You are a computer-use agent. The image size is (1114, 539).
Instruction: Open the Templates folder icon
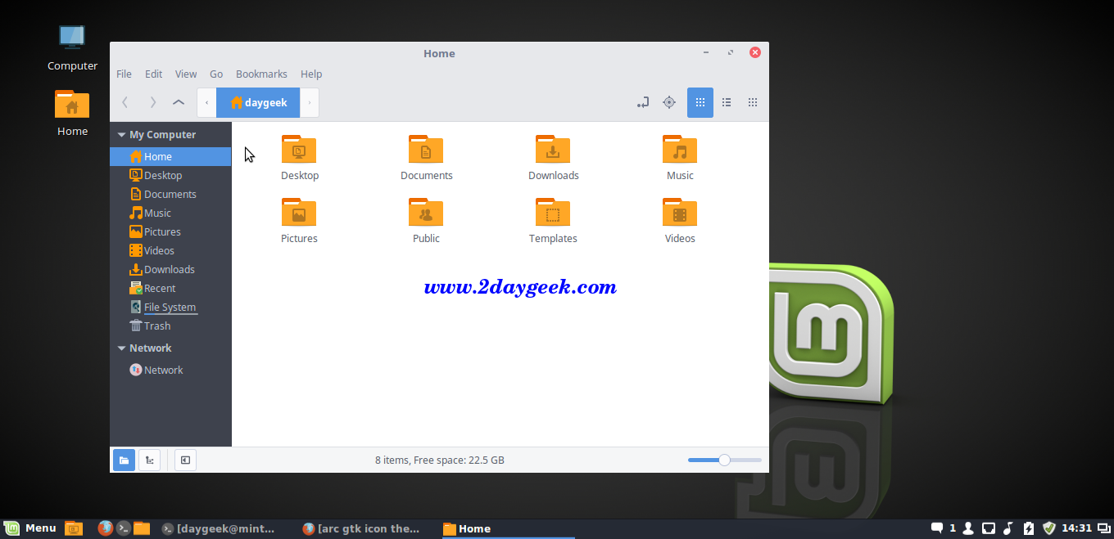pyautogui.click(x=553, y=213)
